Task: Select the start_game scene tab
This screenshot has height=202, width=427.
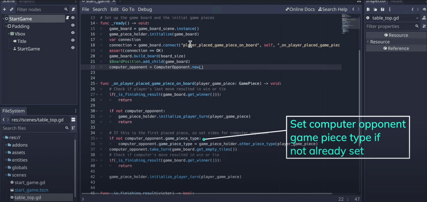Action: point(98,1)
